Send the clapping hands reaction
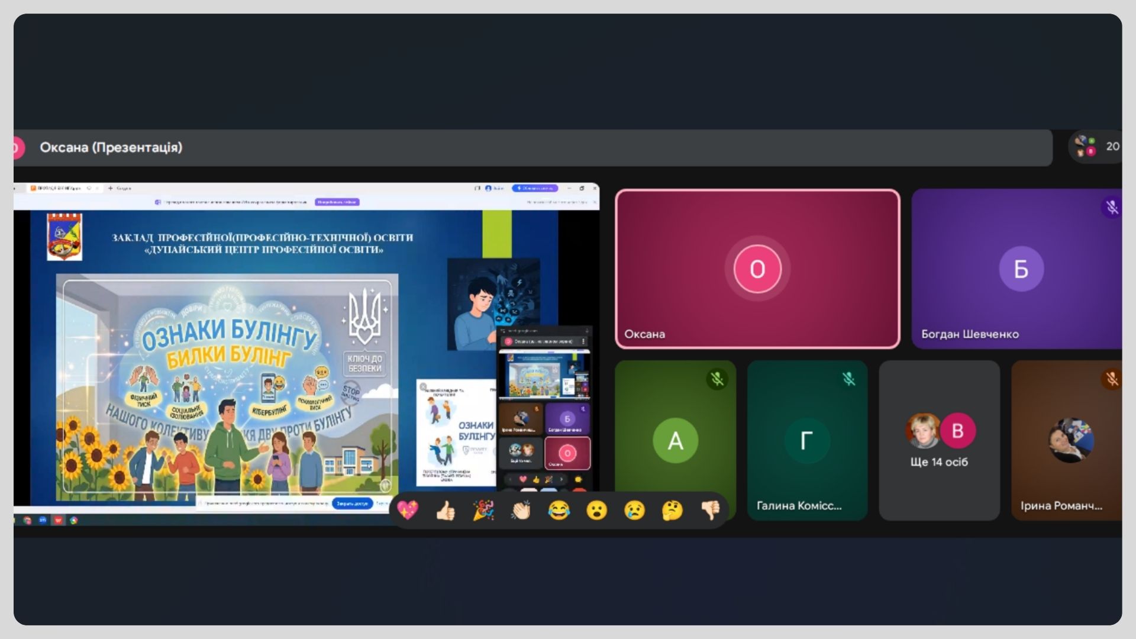Viewport: 1136px width, 639px height. [x=521, y=509]
